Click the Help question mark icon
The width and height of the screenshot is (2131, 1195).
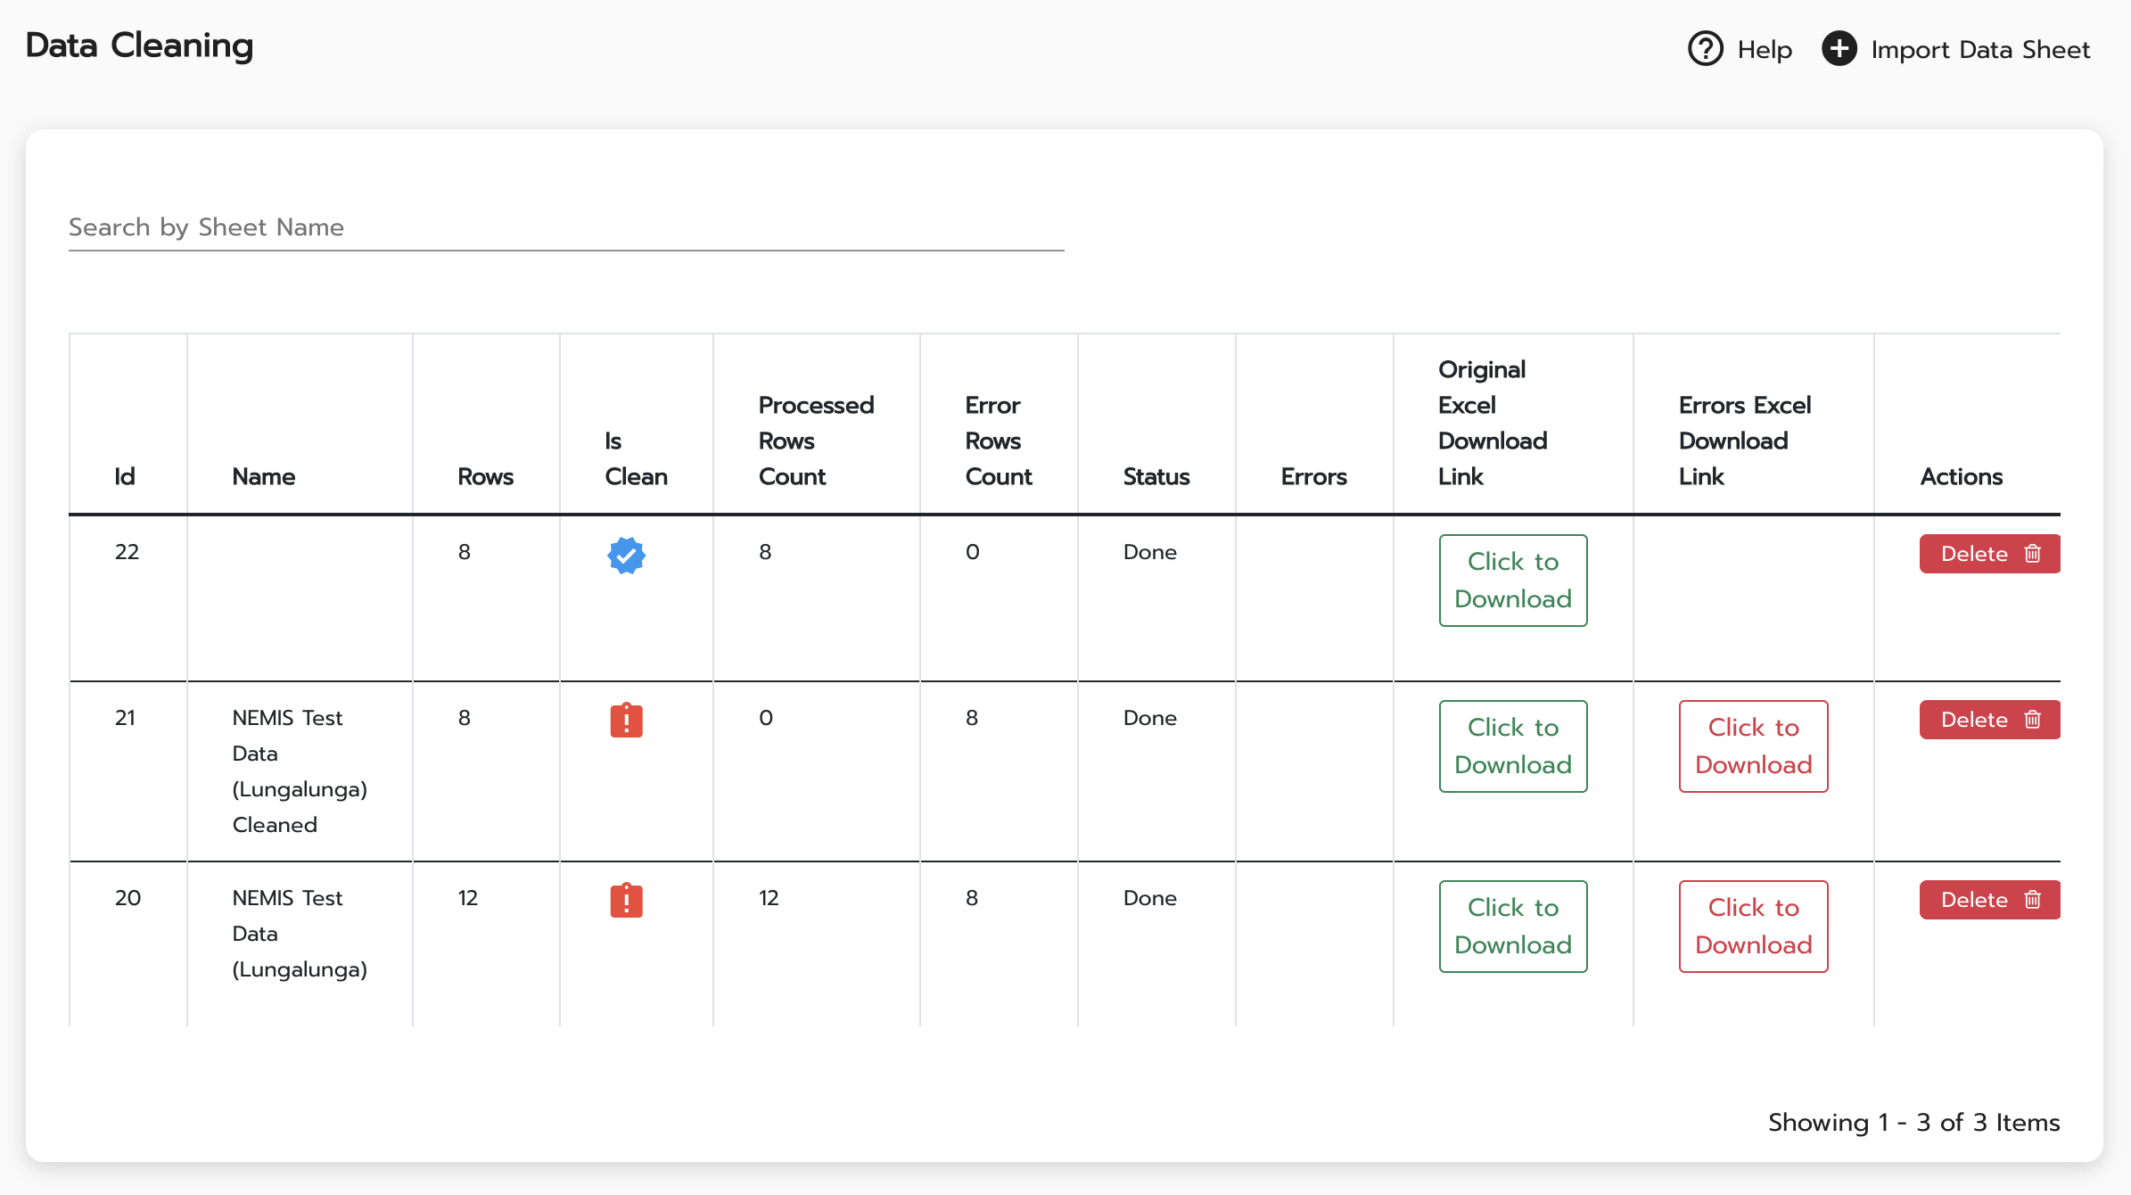(x=1705, y=49)
